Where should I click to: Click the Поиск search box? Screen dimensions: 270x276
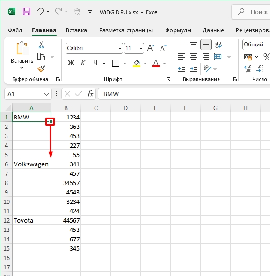click(251, 12)
